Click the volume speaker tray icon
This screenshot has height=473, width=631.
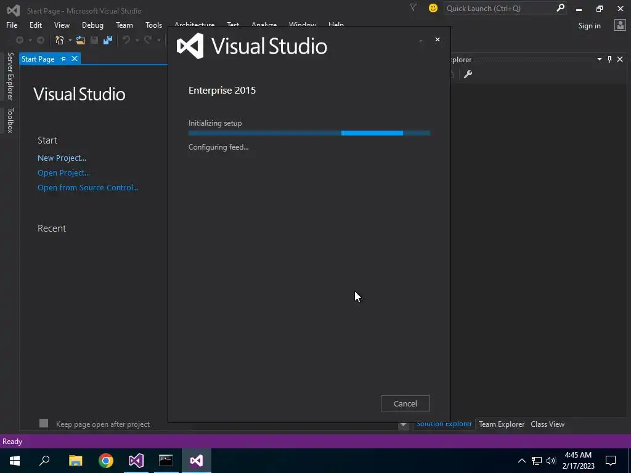(x=551, y=461)
